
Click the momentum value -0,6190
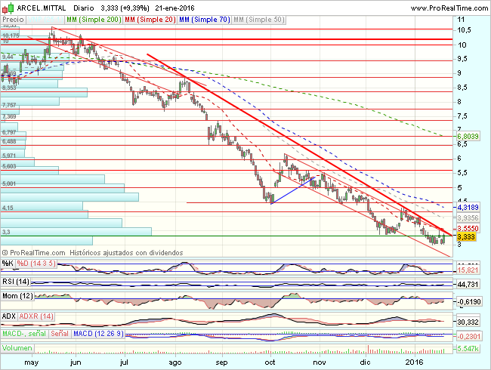[x=469, y=302]
